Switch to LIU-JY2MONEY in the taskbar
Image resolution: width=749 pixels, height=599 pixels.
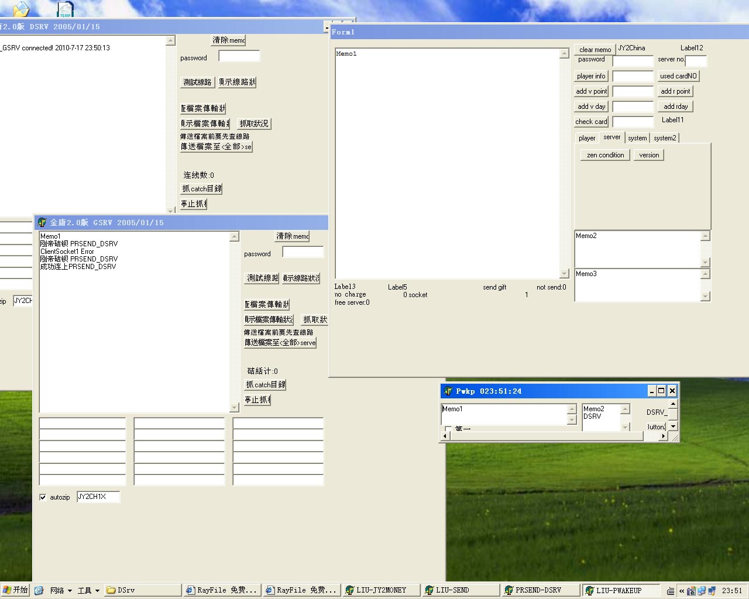pos(380,590)
